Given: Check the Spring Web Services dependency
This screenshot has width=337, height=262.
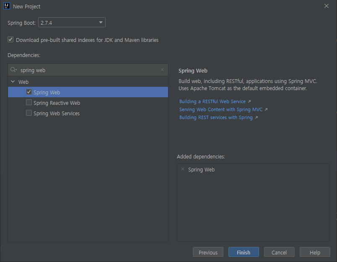Looking at the screenshot, I should click(x=29, y=113).
